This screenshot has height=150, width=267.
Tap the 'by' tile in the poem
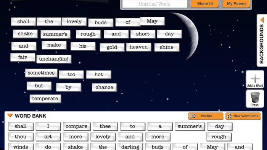[x=69, y=87]
